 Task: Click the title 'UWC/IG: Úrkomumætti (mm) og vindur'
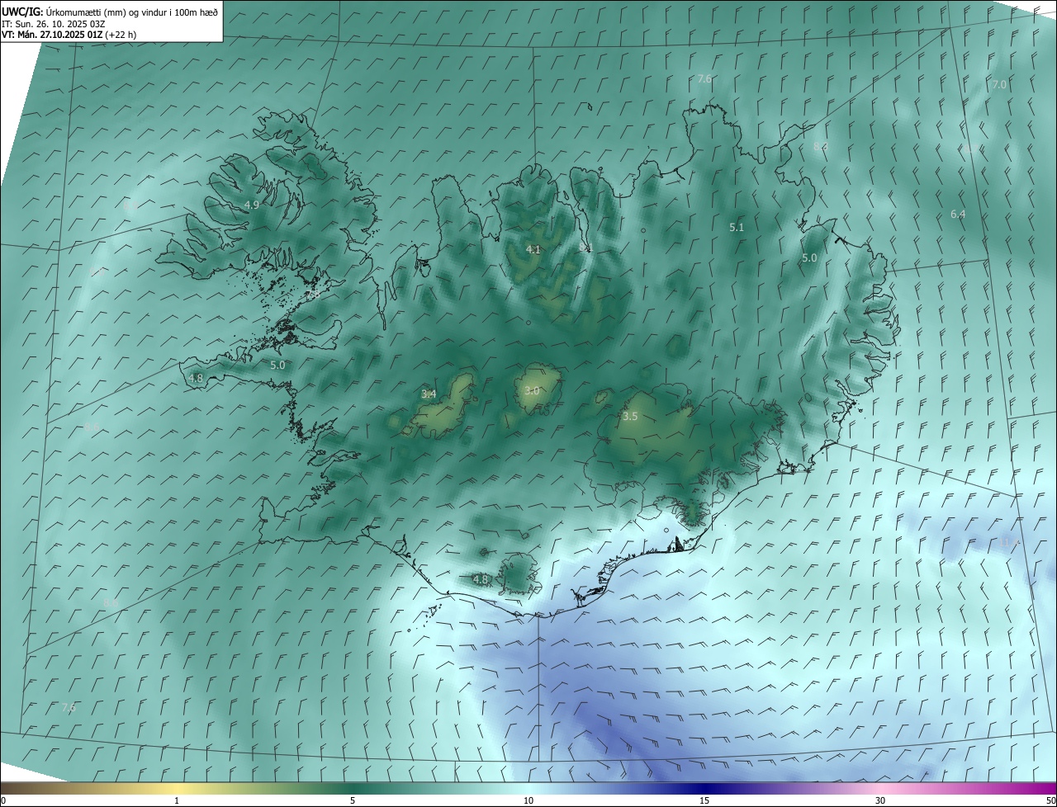[x=111, y=11]
